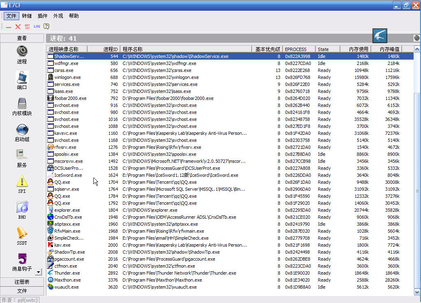The image size is (421, 303).
Task: Select the ctfmon.exe process row
Action: click(x=230, y=266)
